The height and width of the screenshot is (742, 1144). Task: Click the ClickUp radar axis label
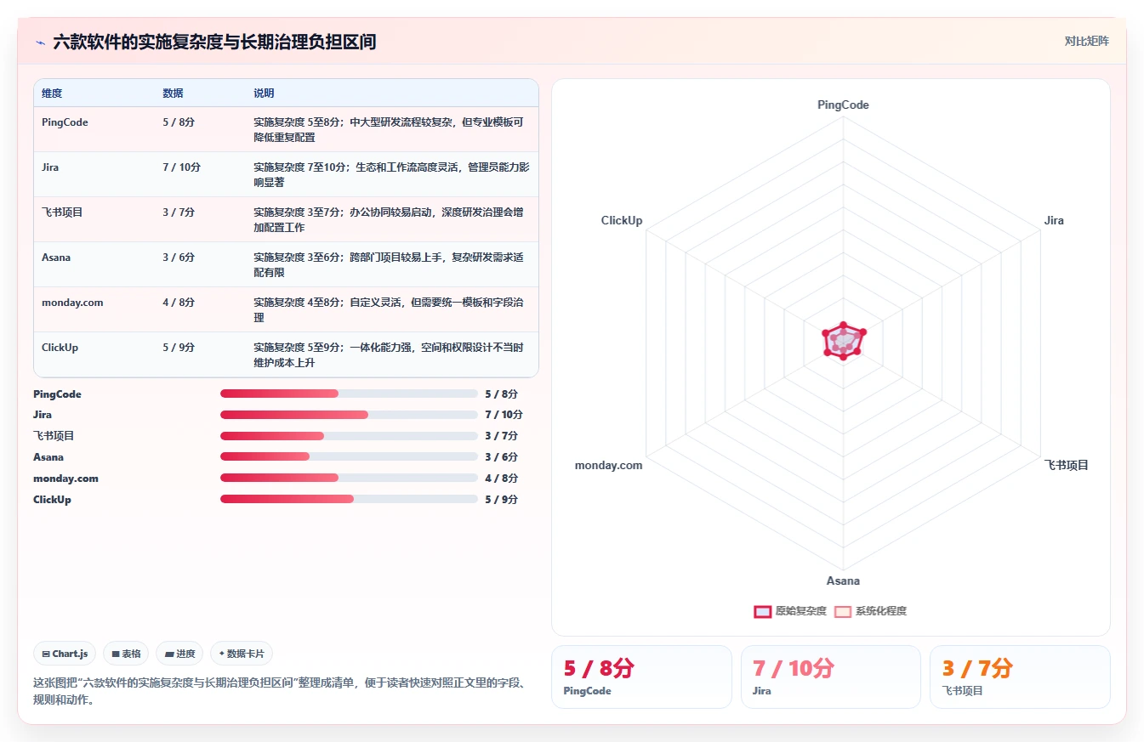coord(622,220)
